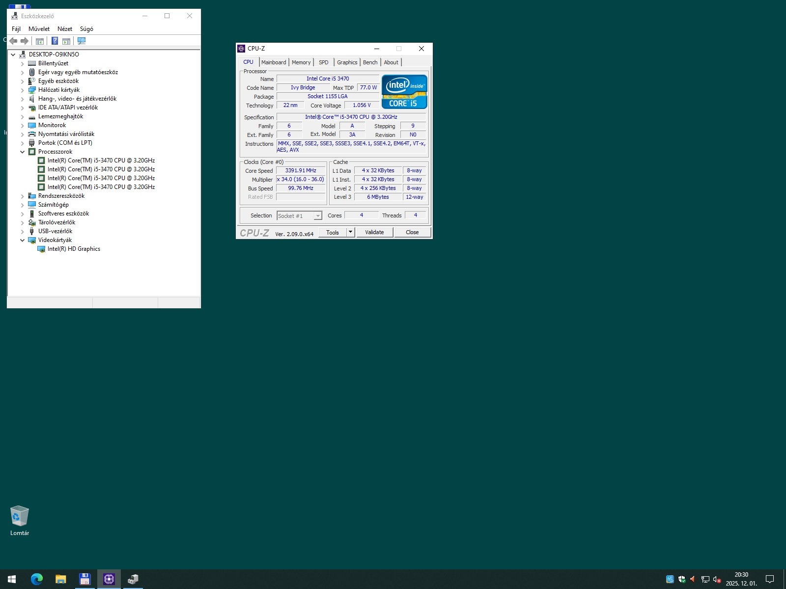786x589 pixels.
Task: Switch to the Graphics tab in CPU-Z
Action: [x=347, y=62]
